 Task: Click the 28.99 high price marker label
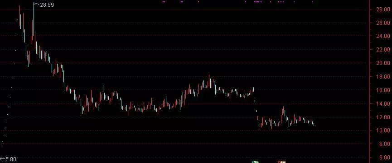(47, 5)
